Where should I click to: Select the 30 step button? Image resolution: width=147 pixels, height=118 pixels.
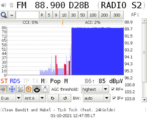click(73, 15)
